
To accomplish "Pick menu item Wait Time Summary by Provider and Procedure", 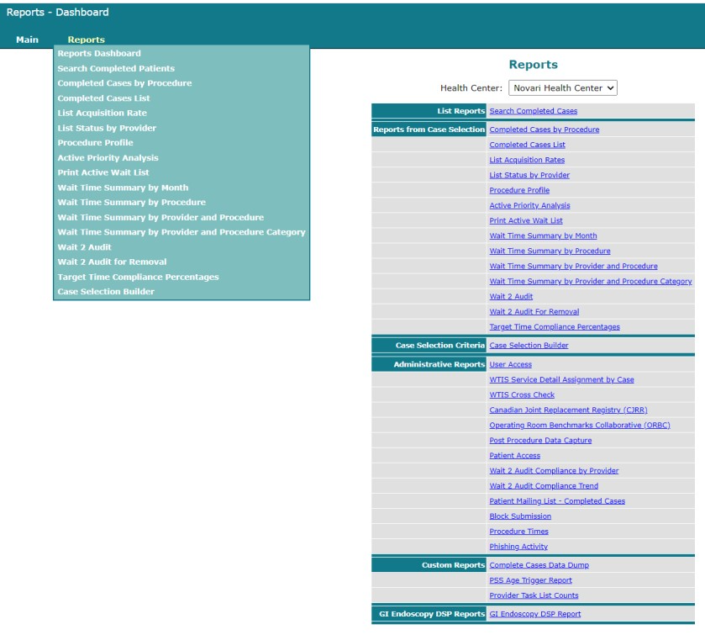I will tap(160, 217).
